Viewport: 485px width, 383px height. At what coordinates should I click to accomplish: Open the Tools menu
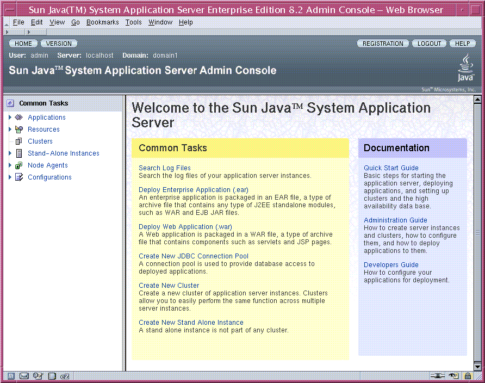click(133, 22)
